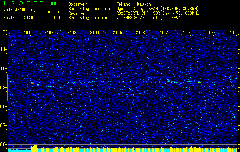Image resolution: width=240 pixels, height=152 pixels.
Task: Click the meteor count 109
Action: click(56, 17)
